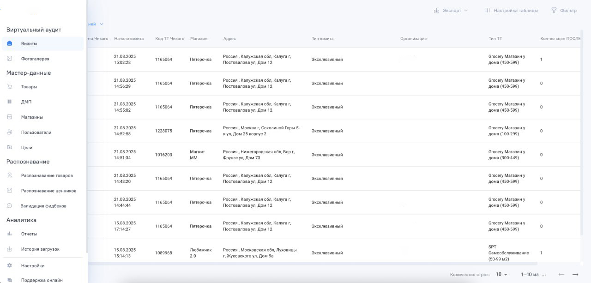Click the Фильтр funnel icon

(554, 10)
